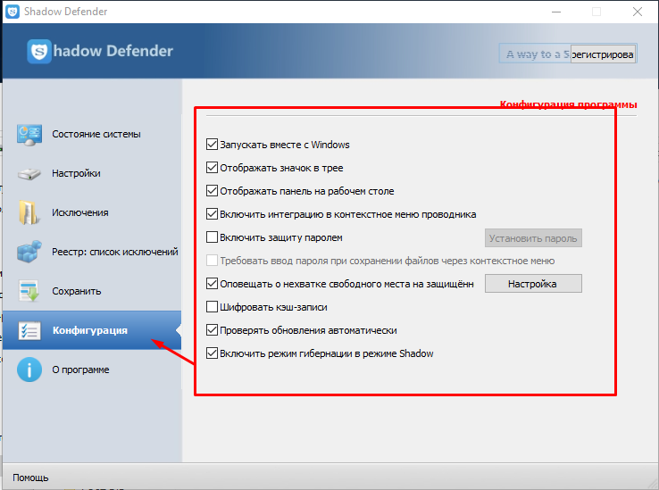Enable Включить защиту паролем checkbox

coord(212,237)
